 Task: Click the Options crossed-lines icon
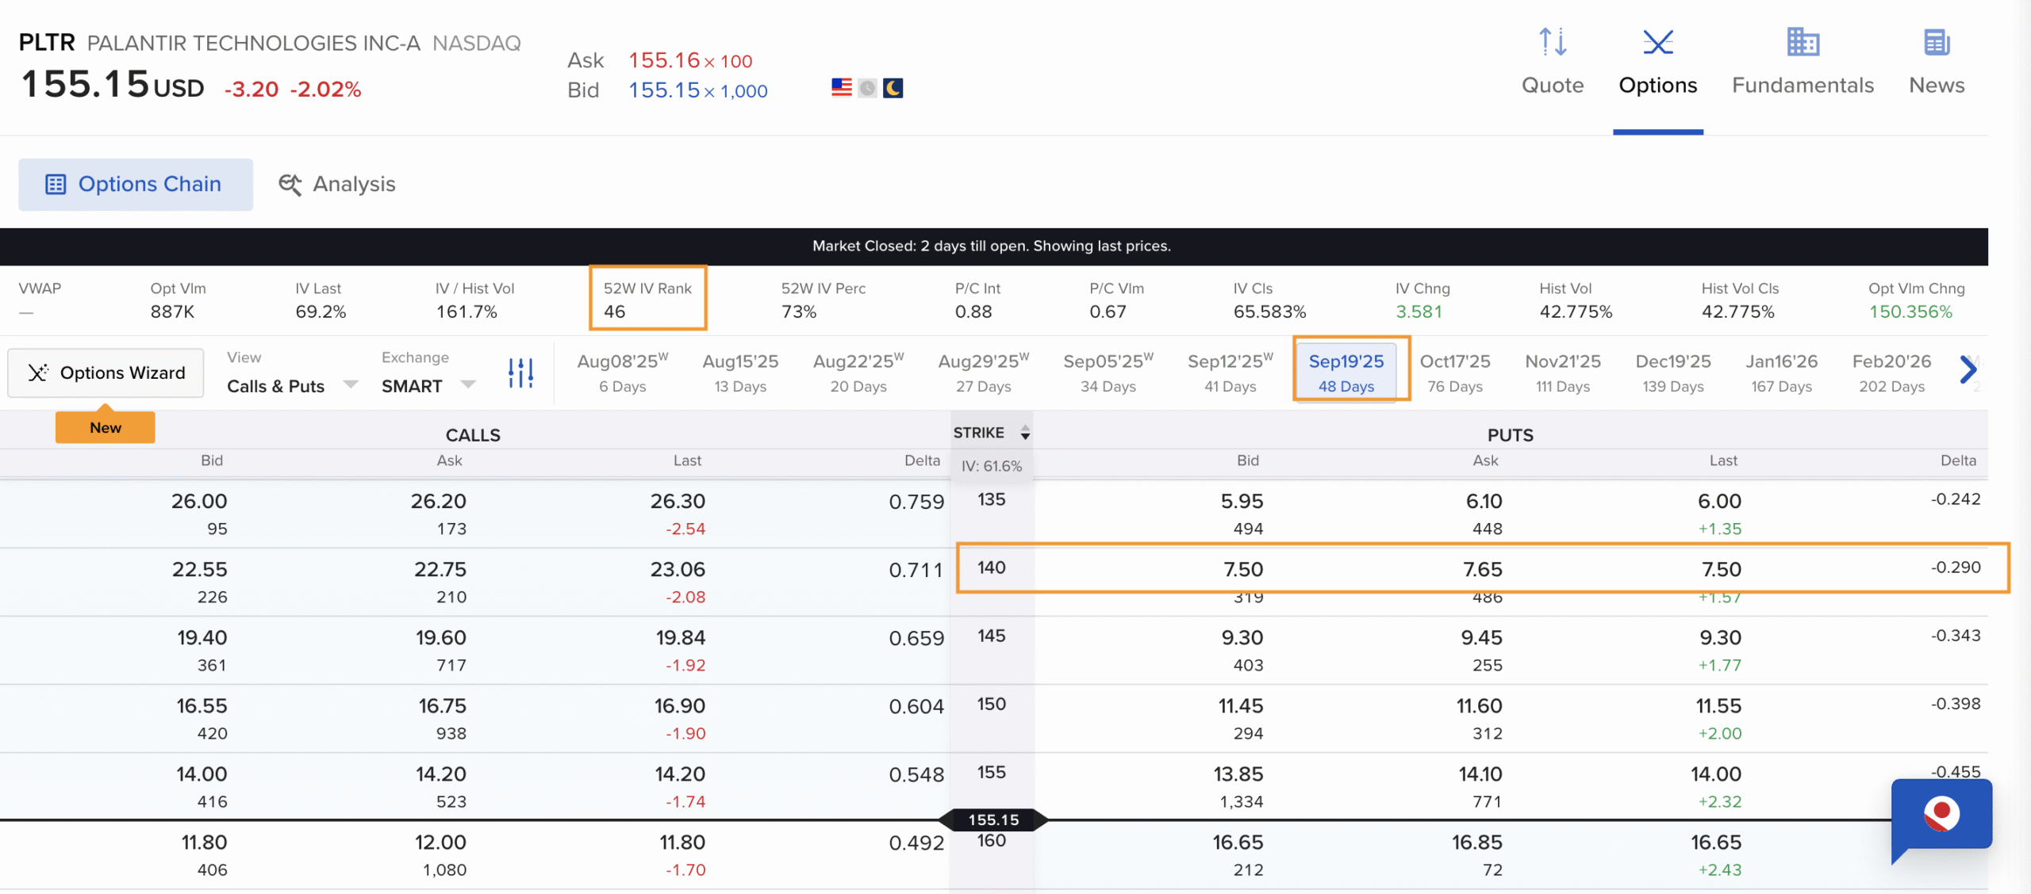[1657, 42]
